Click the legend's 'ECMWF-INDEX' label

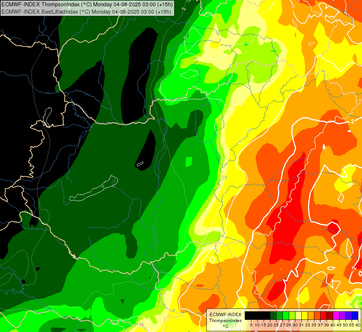pyautogui.click(x=226, y=315)
